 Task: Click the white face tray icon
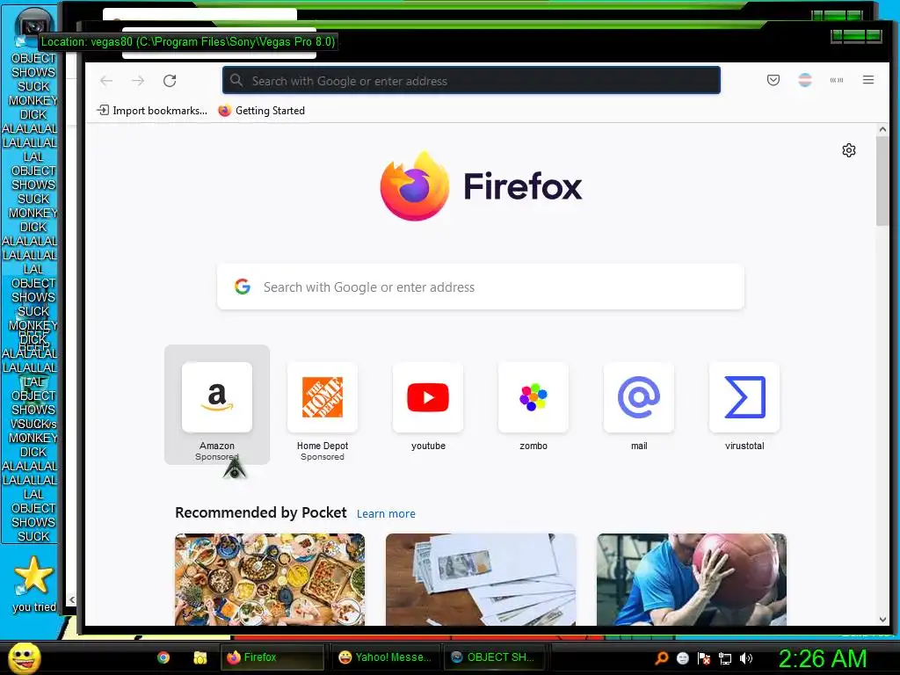[x=682, y=657]
